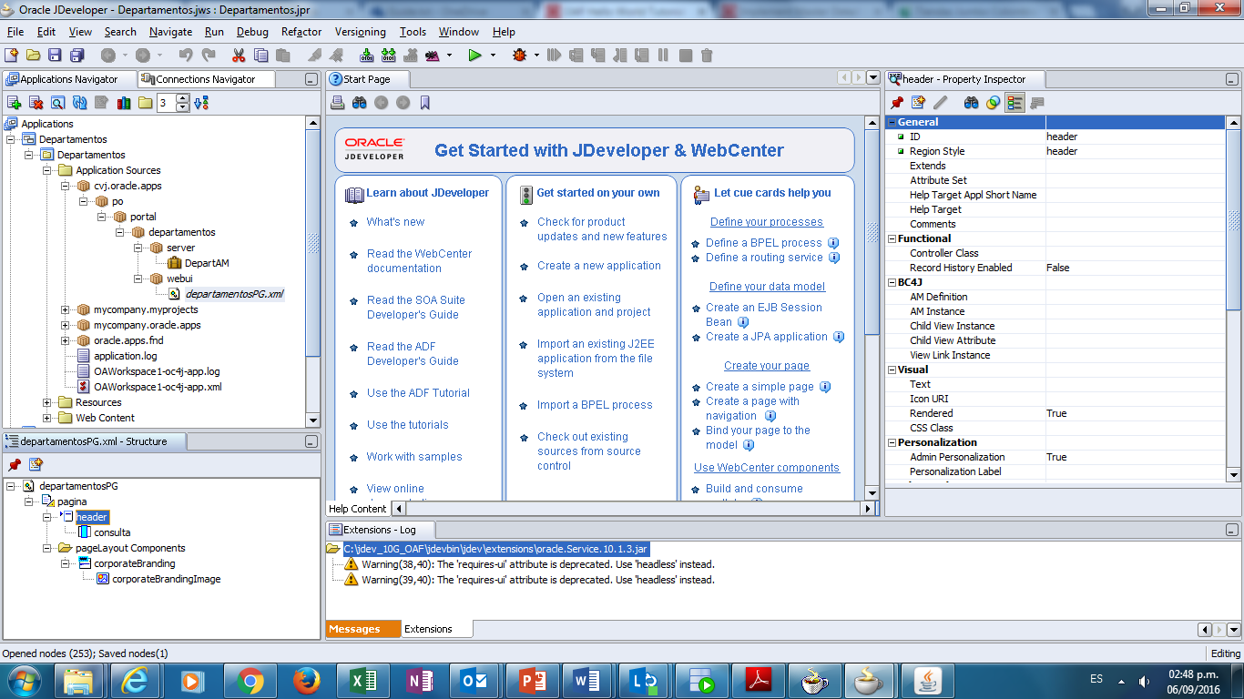Image resolution: width=1244 pixels, height=699 pixels.
Task: Select departamentosPG.xml in the Applications Navigator
Action: pos(235,294)
